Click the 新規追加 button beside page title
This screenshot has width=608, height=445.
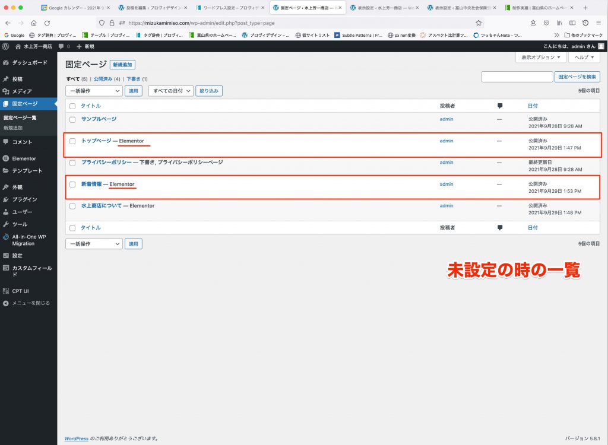click(x=122, y=65)
